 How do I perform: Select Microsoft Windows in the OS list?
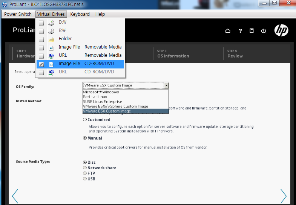pyautogui.click(x=126, y=92)
